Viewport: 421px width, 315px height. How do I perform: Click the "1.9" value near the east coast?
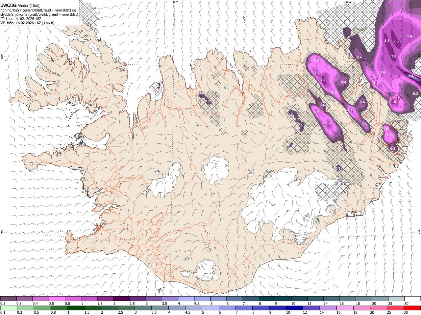click(393, 102)
